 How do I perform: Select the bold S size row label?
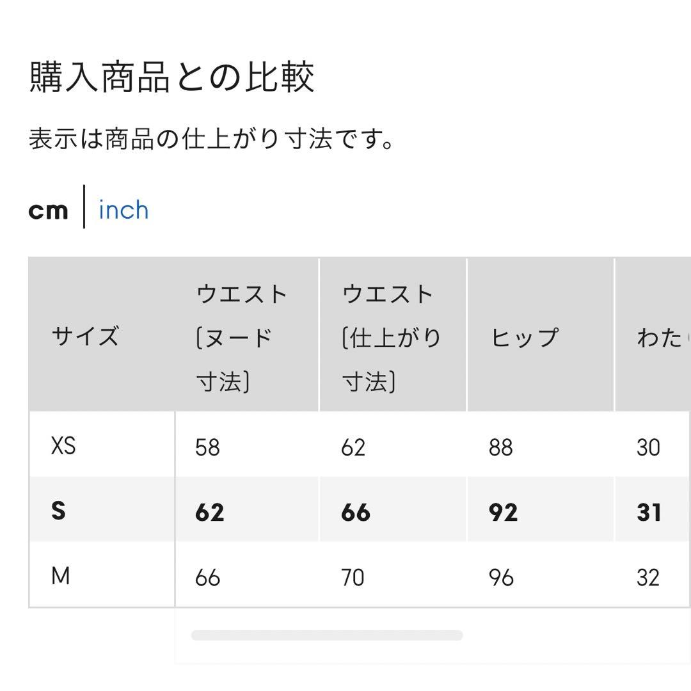tap(58, 511)
